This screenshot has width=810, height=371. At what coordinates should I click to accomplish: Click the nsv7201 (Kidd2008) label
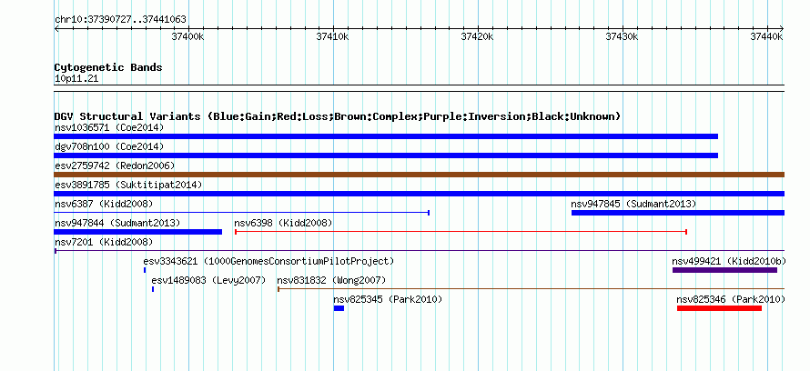[x=104, y=242]
